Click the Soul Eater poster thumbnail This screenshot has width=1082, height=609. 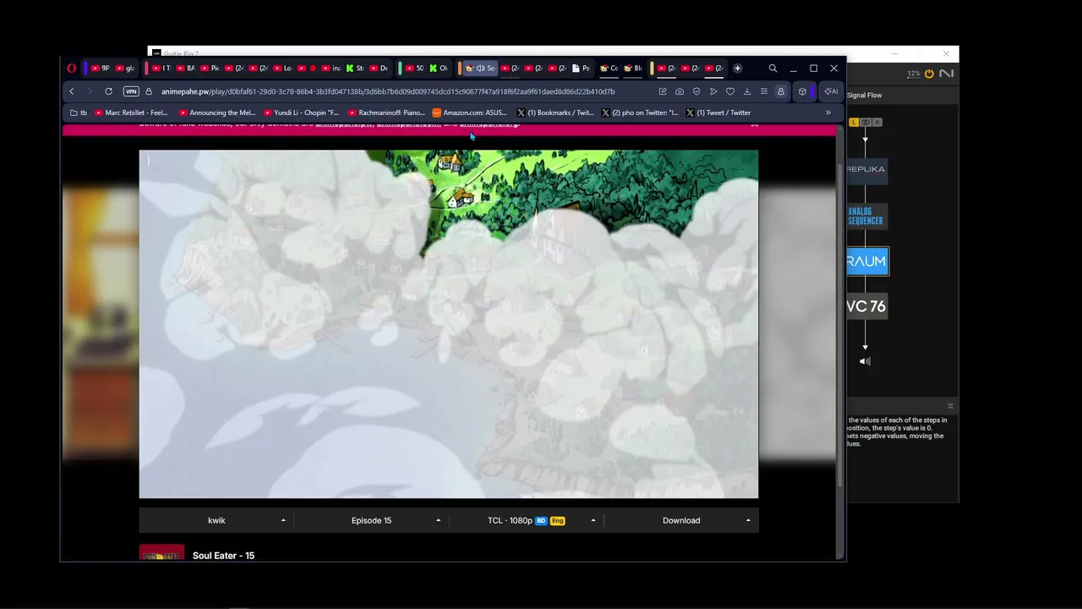(161, 553)
